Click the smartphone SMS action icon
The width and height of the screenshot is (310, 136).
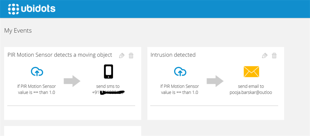[x=108, y=71]
